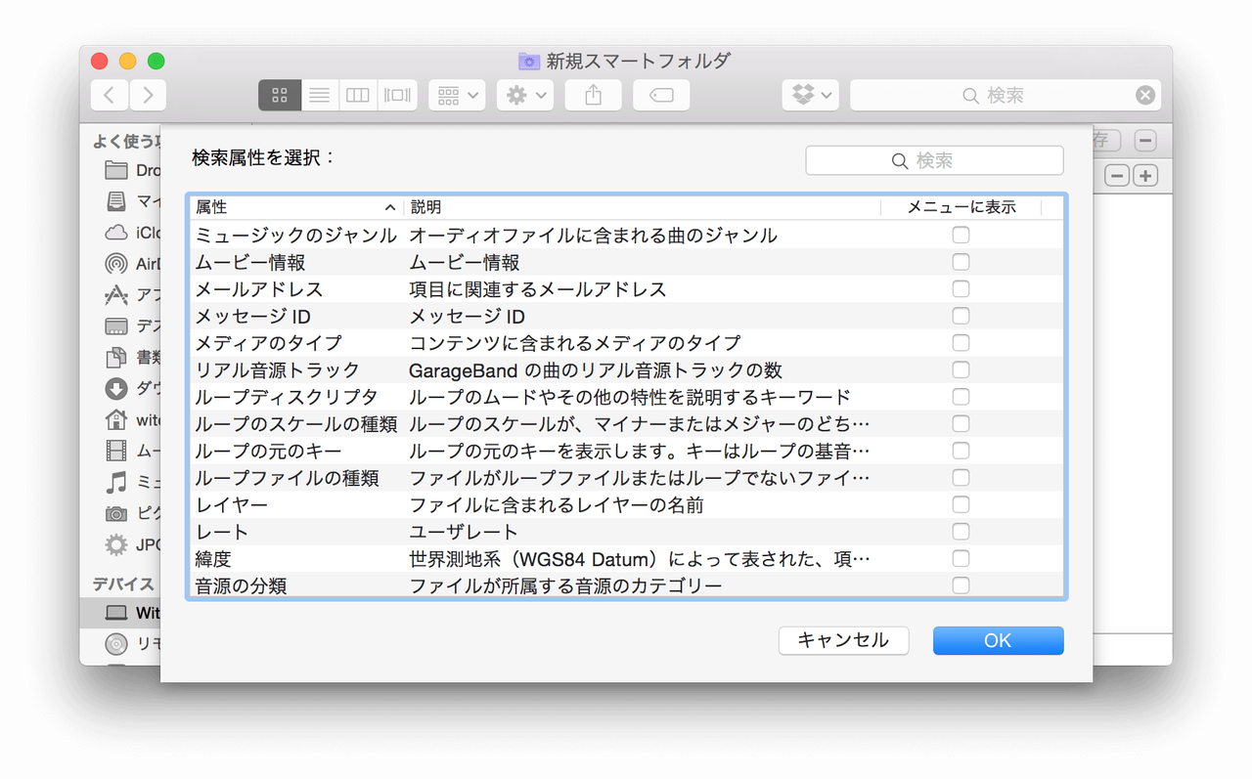Toggle the ループのスケールの種類 checkbox

[961, 424]
